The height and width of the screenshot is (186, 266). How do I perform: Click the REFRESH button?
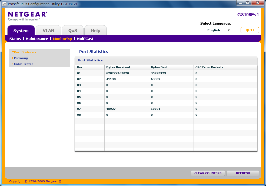pyautogui.click(x=243, y=173)
